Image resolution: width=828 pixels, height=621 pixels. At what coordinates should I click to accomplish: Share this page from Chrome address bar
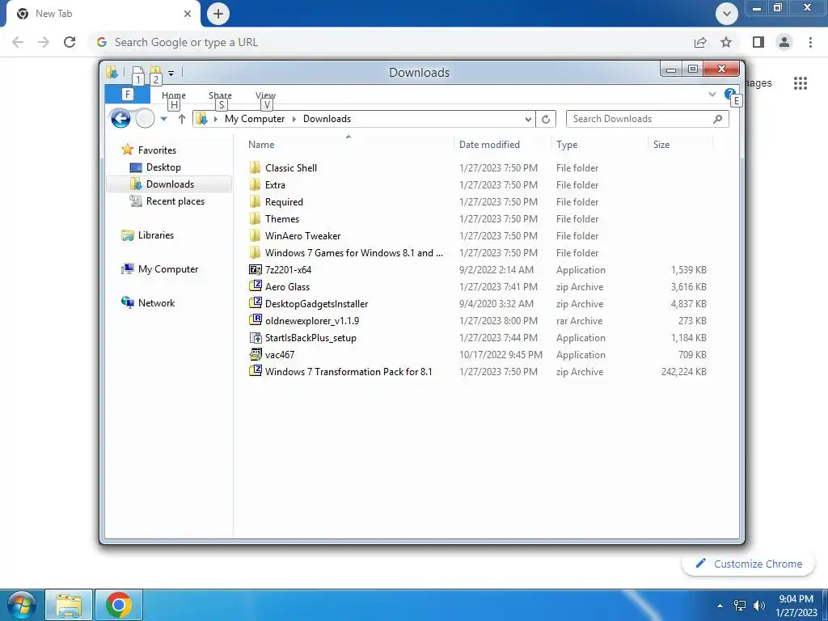(700, 42)
